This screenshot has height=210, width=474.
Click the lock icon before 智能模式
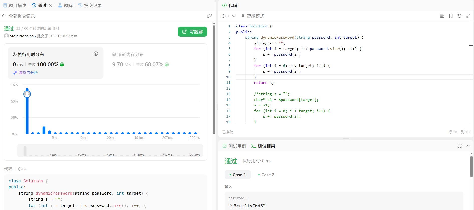click(x=243, y=16)
